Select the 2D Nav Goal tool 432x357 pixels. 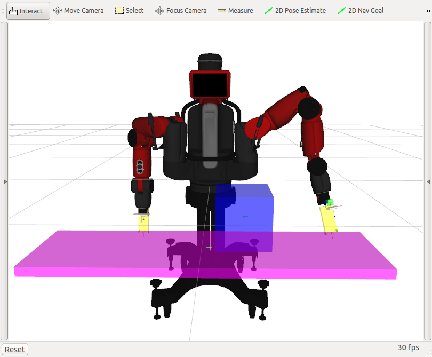[361, 11]
